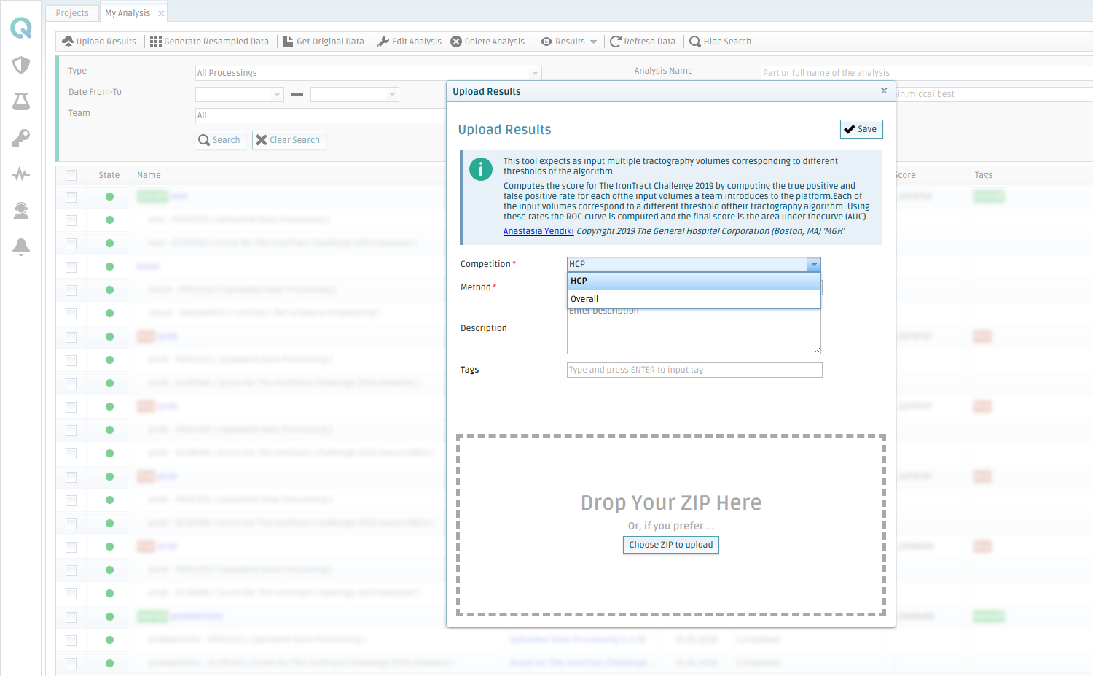Click the Upload Results toolbar button

pos(99,42)
